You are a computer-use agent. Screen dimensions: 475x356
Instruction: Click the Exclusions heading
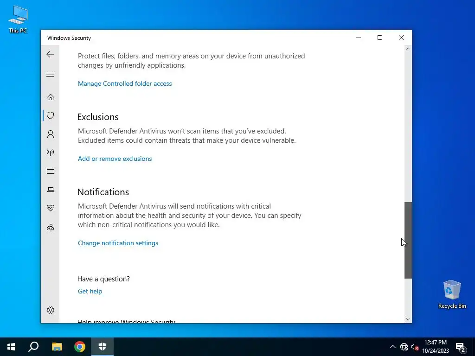pos(97,117)
